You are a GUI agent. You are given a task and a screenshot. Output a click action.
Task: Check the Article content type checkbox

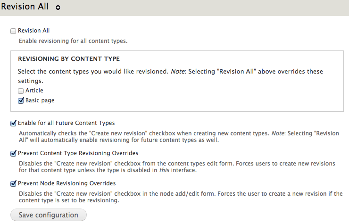coord(21,91)
